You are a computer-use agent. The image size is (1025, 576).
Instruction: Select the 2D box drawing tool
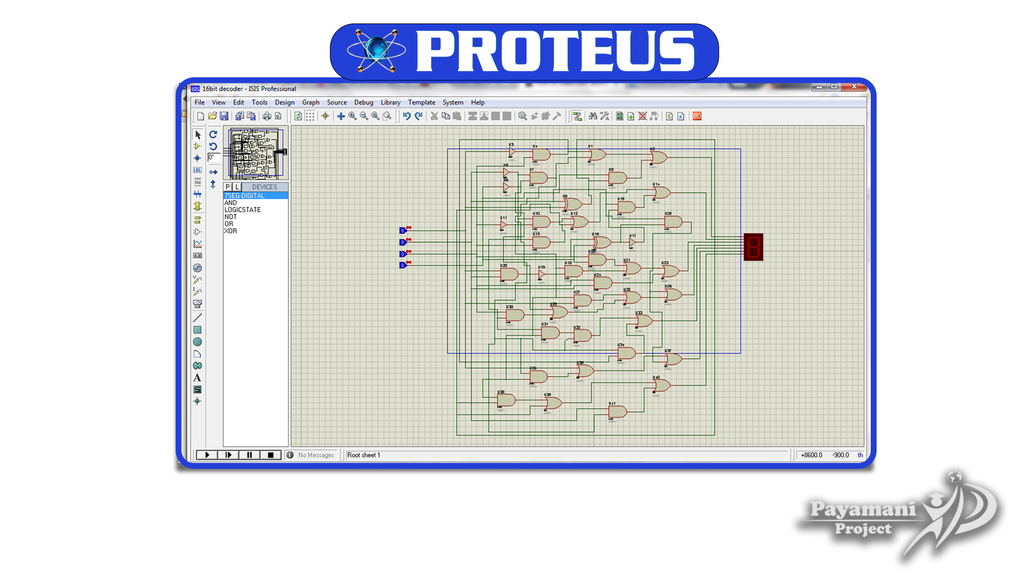click(198, 330)
